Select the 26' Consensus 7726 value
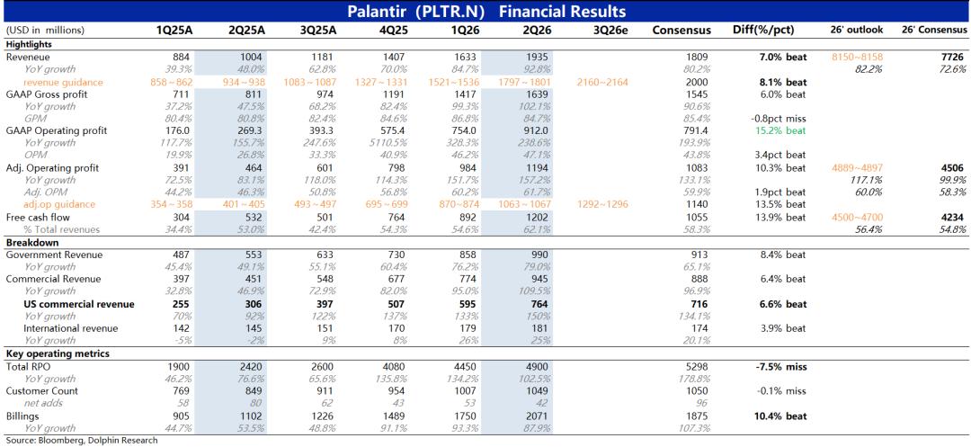Screen dimensions: 971x447 click(954, 58)
